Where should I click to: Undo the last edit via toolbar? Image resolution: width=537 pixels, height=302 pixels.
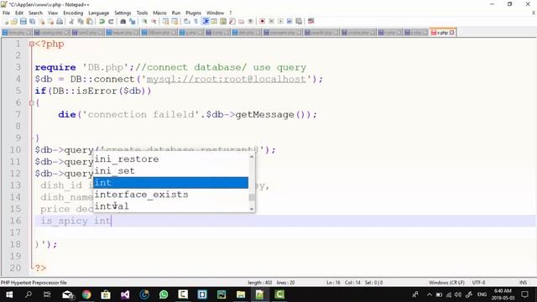coord(102,21)
